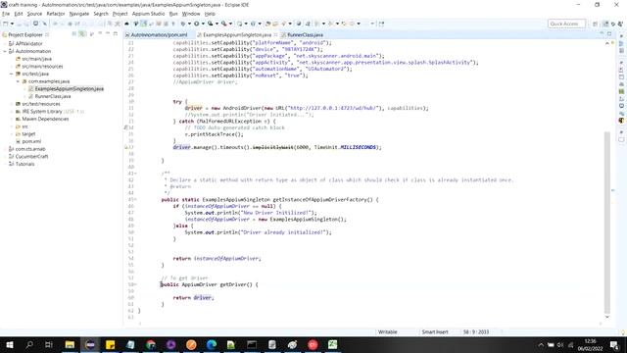Open the Run dropdown arrow
Viewport: 627px width, 353px height.
(x=203, y=24)
